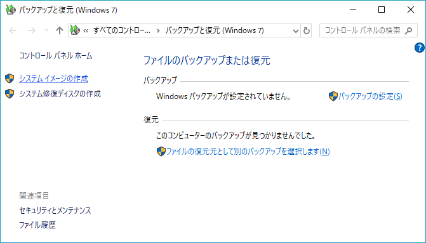This screenshot has width=426, height=243.
Task: Click the title bar window icon
Action: (11, 10)
